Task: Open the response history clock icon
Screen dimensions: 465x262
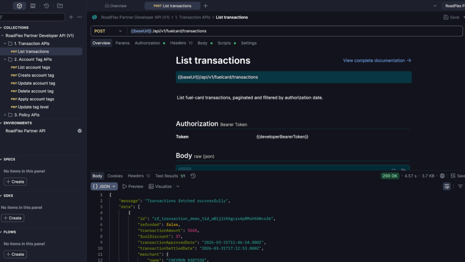Action: 193,176
